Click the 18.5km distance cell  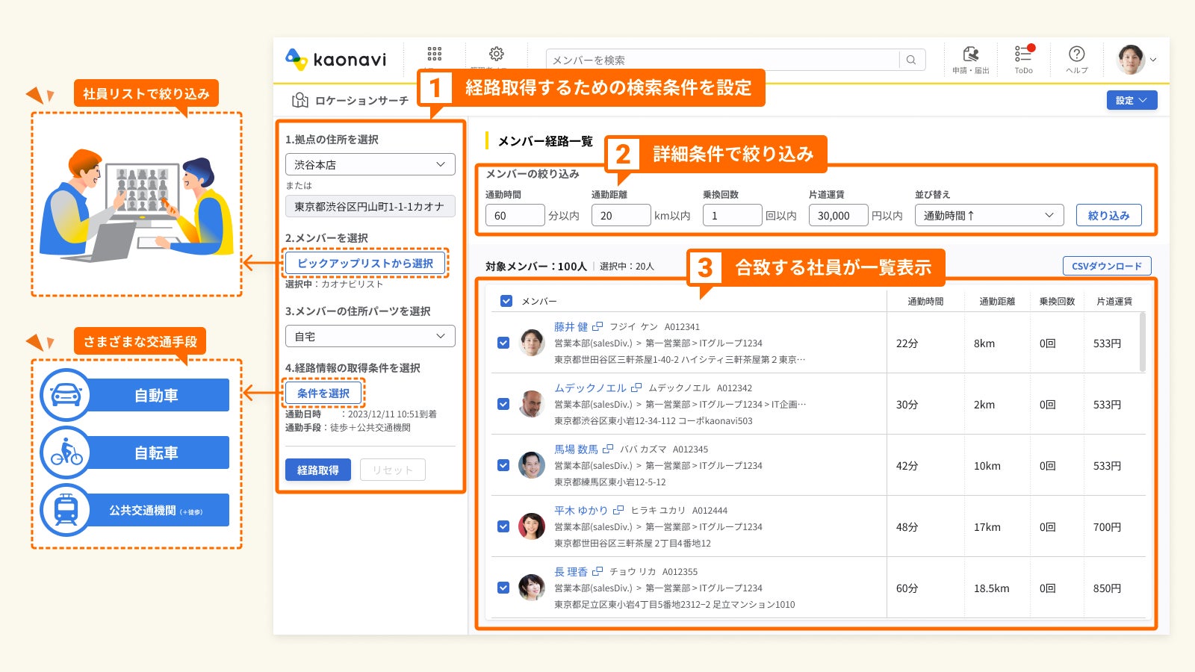(991, 588)
